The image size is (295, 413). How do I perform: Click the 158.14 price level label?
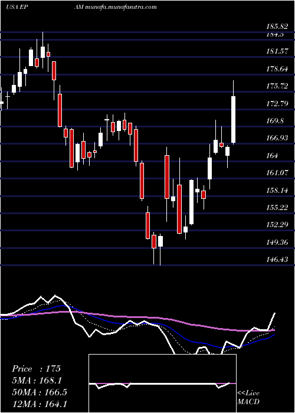[277, 190]
